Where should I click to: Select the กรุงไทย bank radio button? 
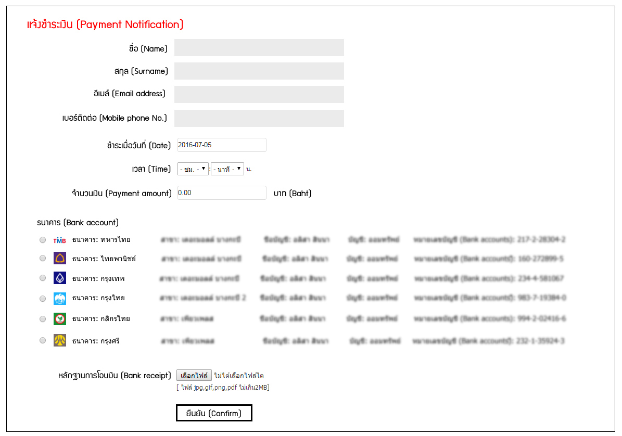(x=42, y=298)
